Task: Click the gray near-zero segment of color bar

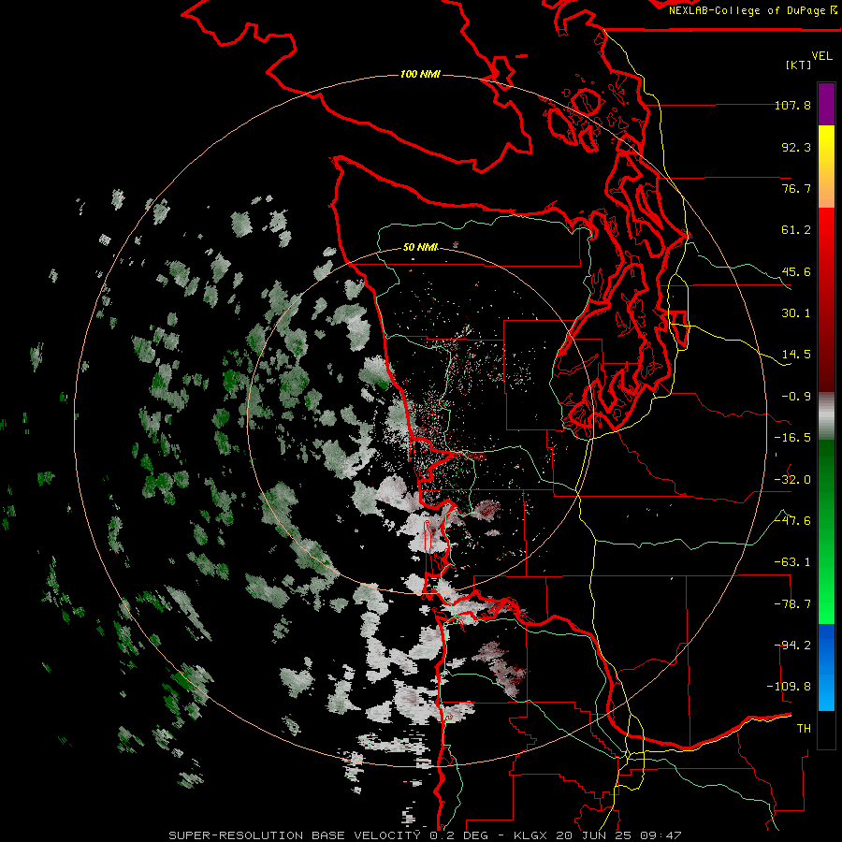Action: click(826, 416)
